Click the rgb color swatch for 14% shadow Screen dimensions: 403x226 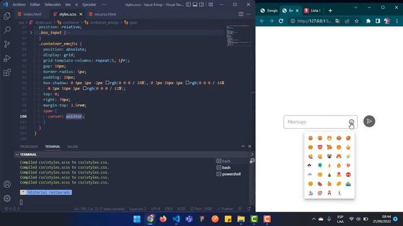pos(188,82)
